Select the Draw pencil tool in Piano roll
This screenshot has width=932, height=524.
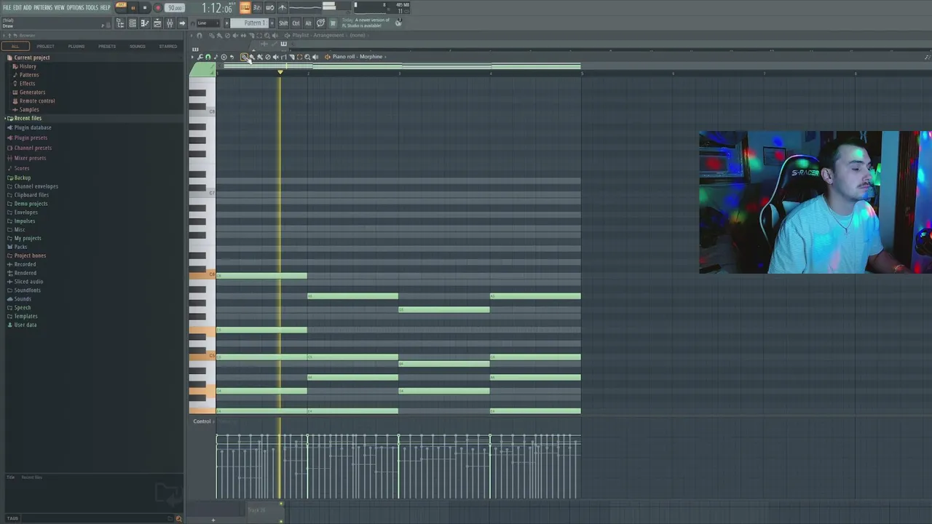point(244,57)
